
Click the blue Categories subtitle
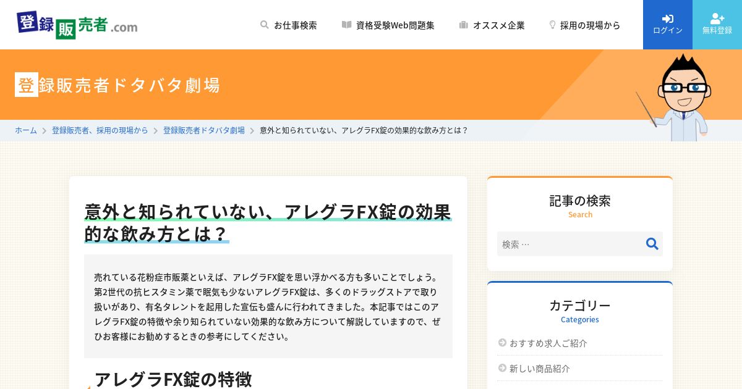click(x=580, y=319)
